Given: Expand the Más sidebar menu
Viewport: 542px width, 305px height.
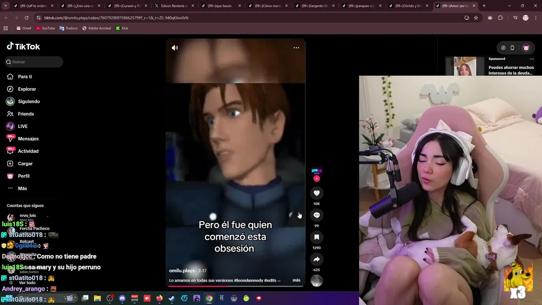Looking at the screenshot, I should tap(22, 189).
